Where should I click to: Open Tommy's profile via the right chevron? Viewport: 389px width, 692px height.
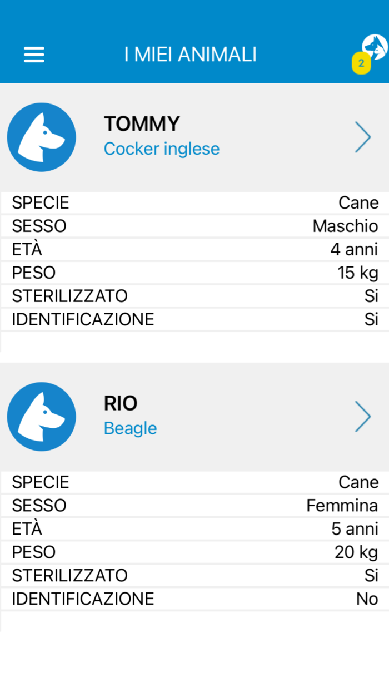click(x=363, y=137)
